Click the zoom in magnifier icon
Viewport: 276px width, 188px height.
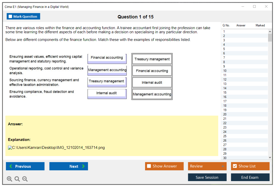coord(9,179)
